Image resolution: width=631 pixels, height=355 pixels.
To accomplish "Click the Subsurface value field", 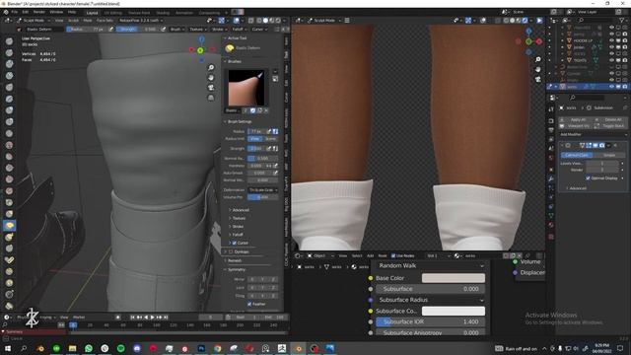I will (x=430, y=289).
